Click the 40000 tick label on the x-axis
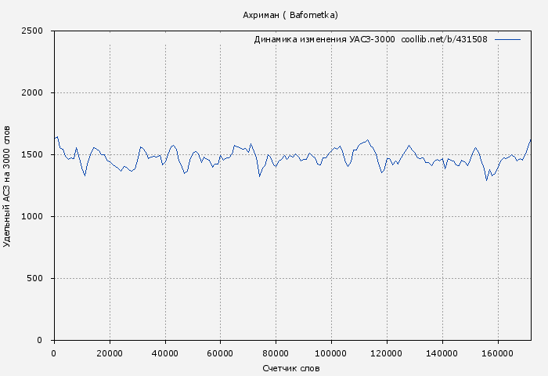This screenshot has height=376, width=548. 165,353
